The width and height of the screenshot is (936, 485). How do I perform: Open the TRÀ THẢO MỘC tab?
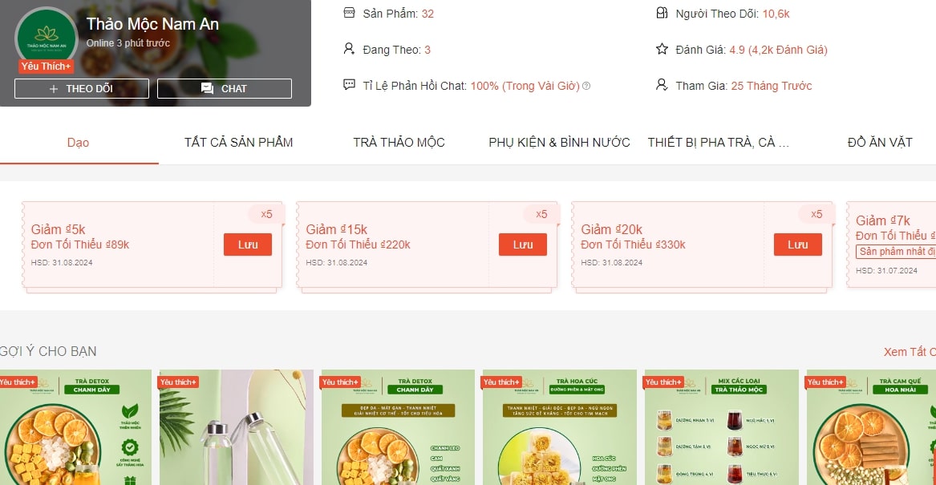(399, 142)
